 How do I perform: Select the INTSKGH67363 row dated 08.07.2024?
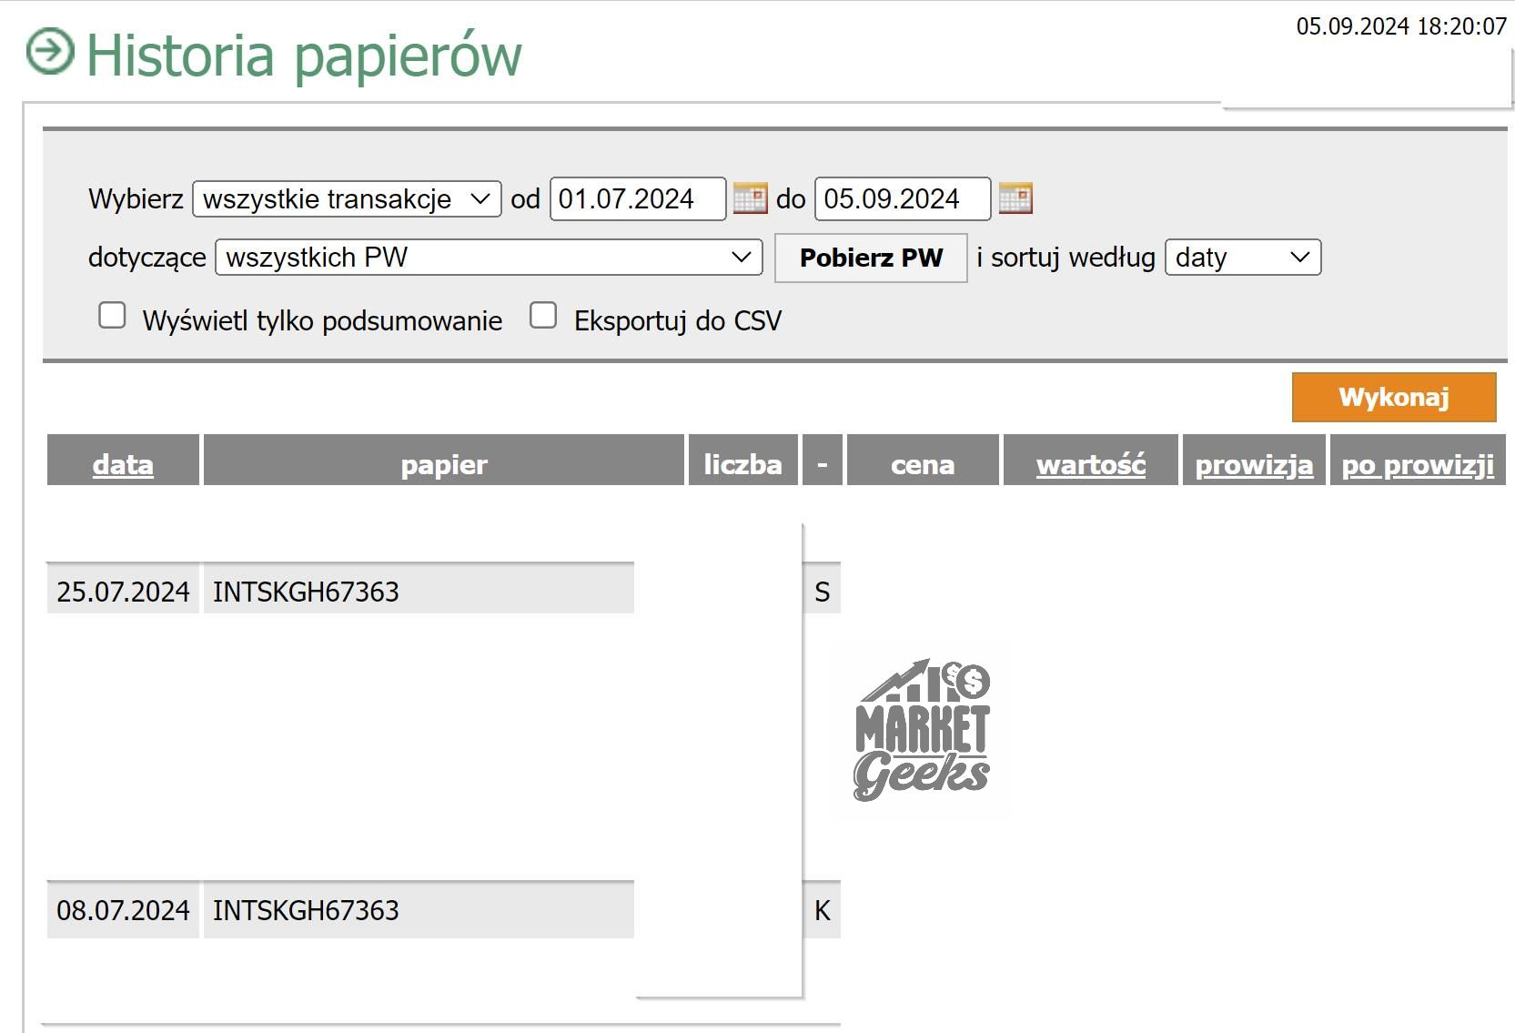click(306, 910)
